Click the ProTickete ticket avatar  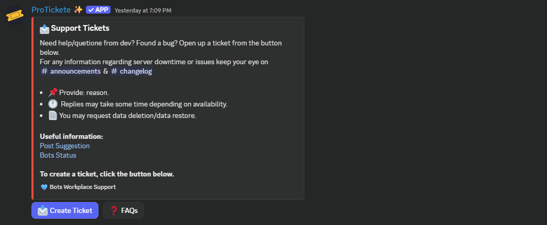coord(15,16)
